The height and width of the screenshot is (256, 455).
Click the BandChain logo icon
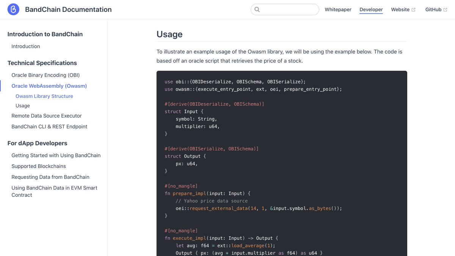pyautogui.click(x=13, y=9)
